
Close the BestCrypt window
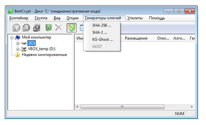point(190,11)
